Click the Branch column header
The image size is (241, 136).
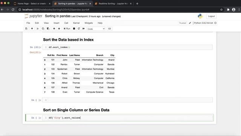point(99,55)
